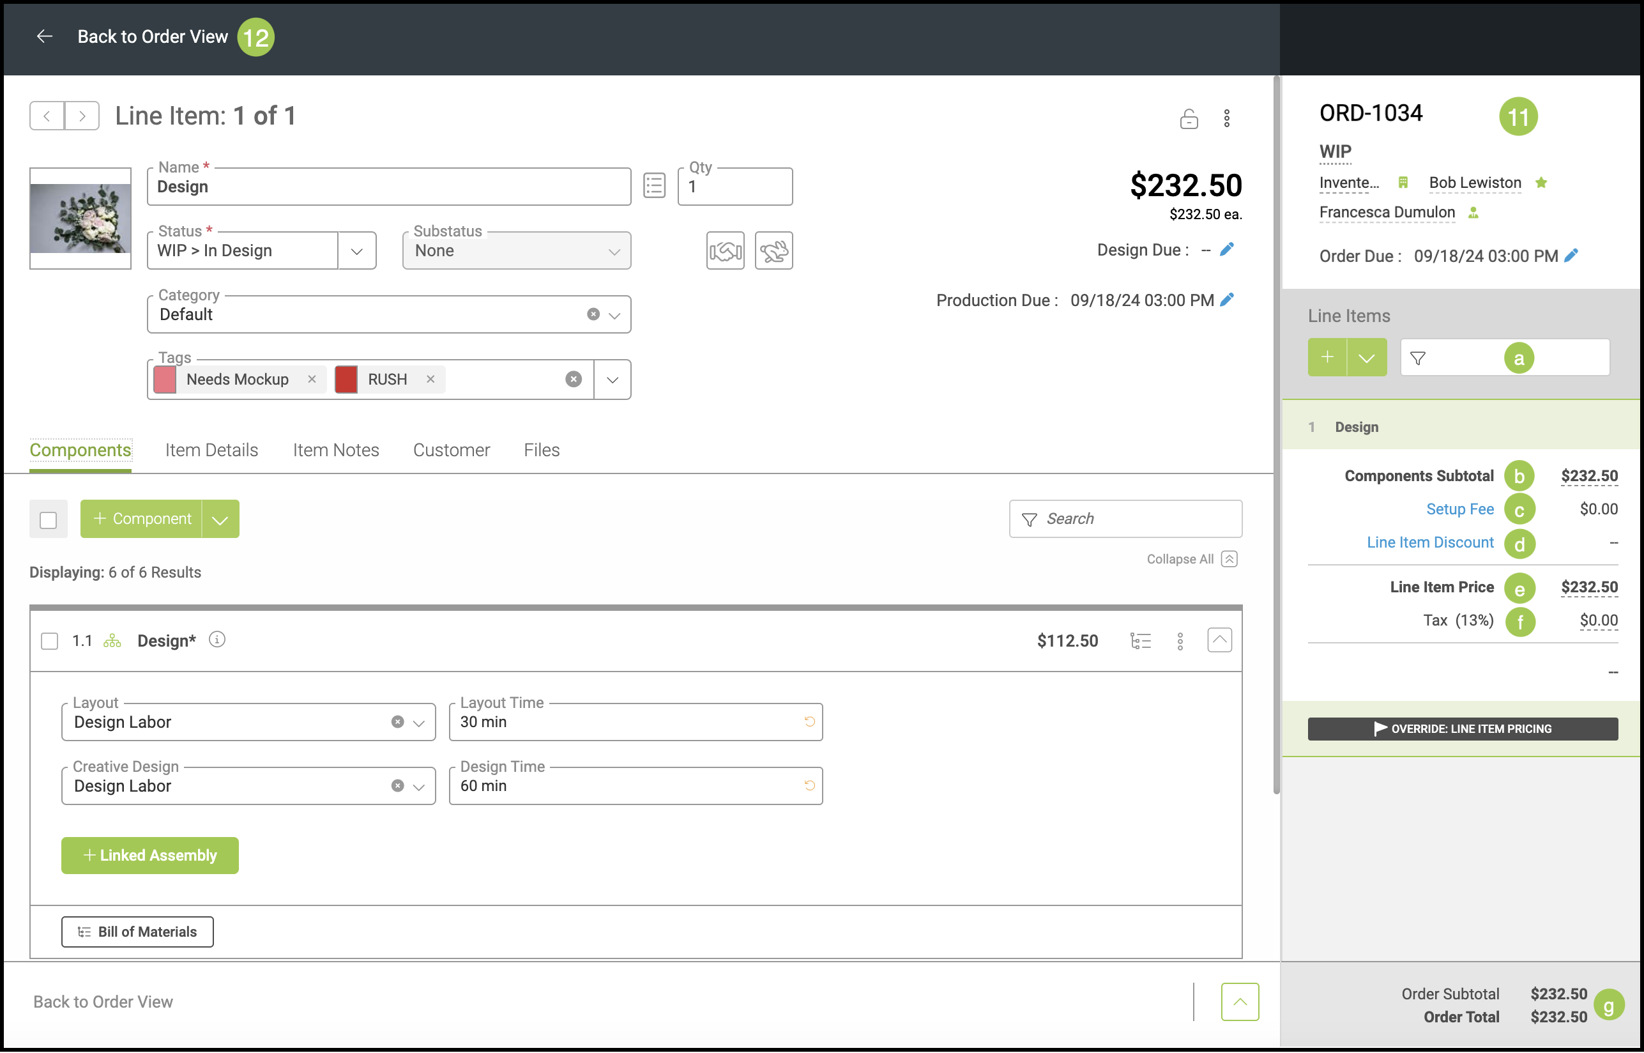This screenshot has width=1644, height=1053.
Task: Open the Status dropdown arrow
Action: pos(356,251)
